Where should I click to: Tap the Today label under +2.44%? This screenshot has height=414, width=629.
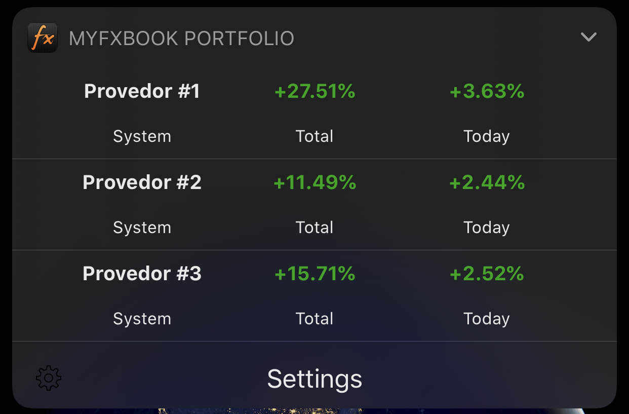tap(487, 228)
